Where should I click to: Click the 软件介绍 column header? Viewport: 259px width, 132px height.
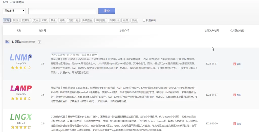coord(124,31)
